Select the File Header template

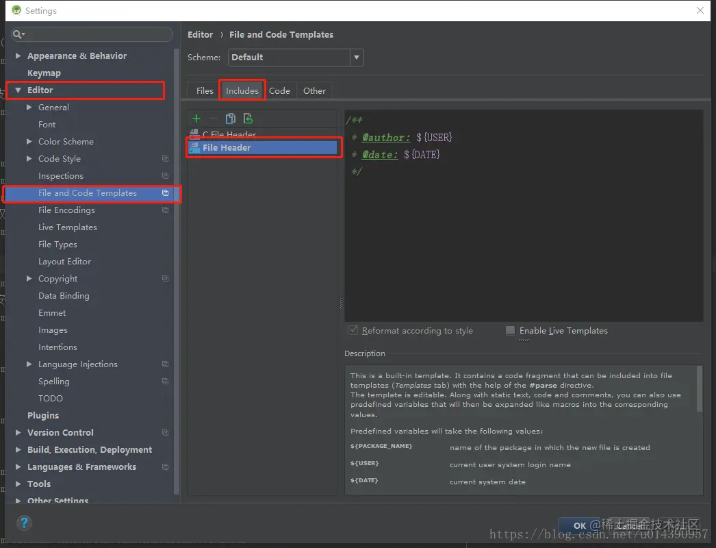click(263, 148)
